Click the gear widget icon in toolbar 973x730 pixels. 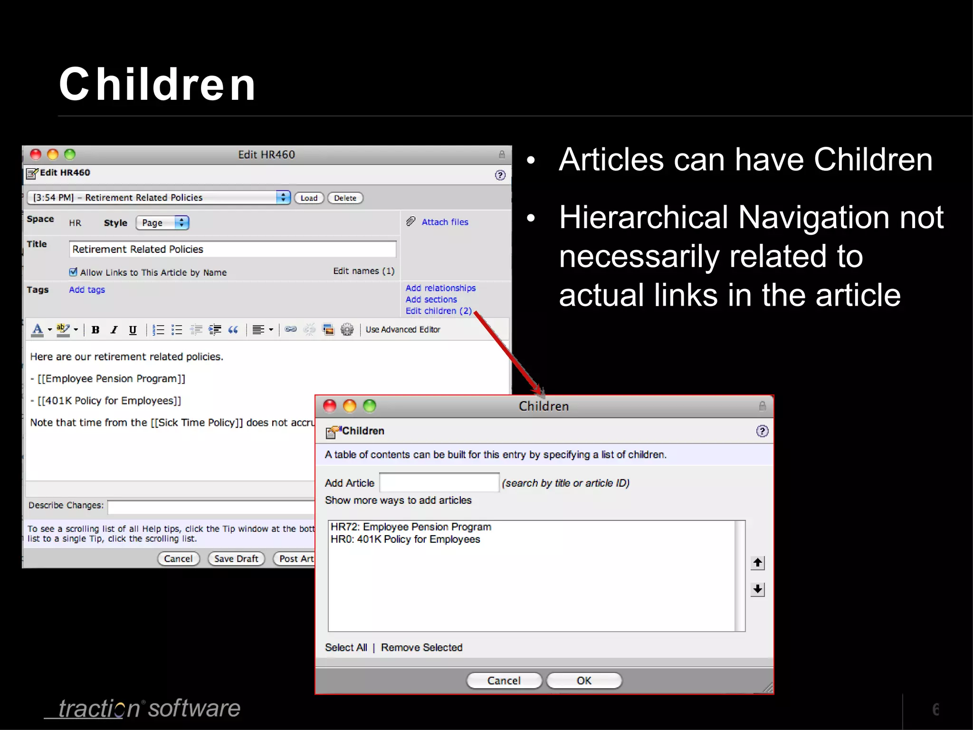(347, 329)
